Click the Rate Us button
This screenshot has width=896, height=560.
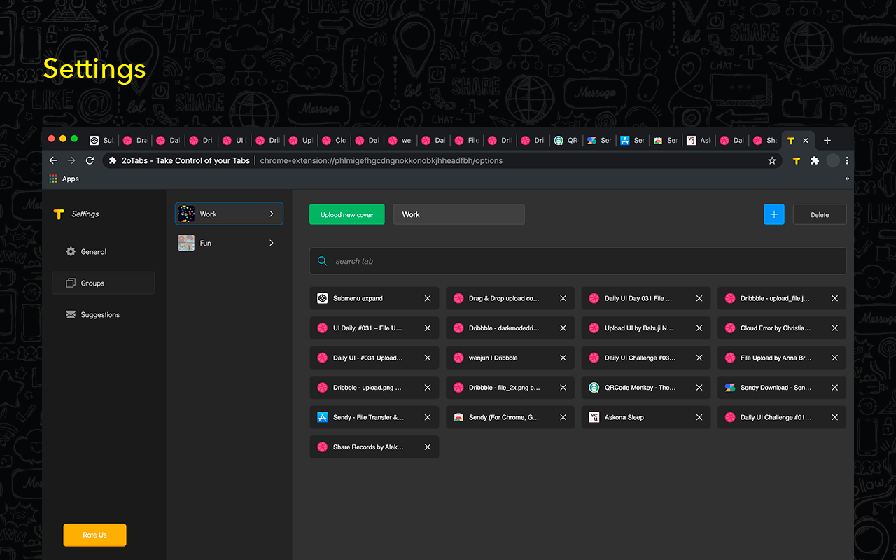coord(94,535)
